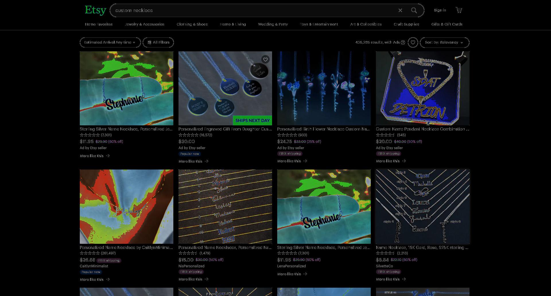
Task: Click the SHIPS NEXT DAY badge
Action: [253, 120]
